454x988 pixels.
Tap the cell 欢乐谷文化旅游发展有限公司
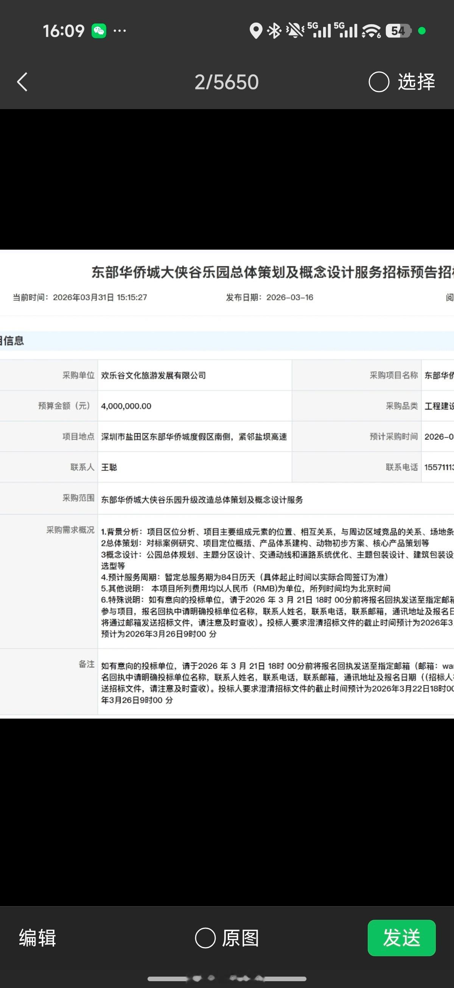[x=153, y=375]
